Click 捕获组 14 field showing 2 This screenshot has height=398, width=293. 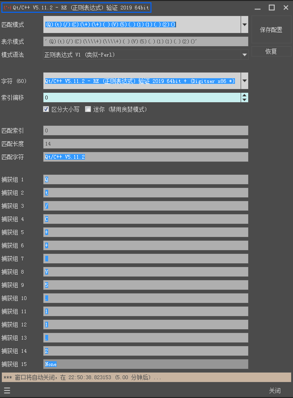(x=146, y=351)
